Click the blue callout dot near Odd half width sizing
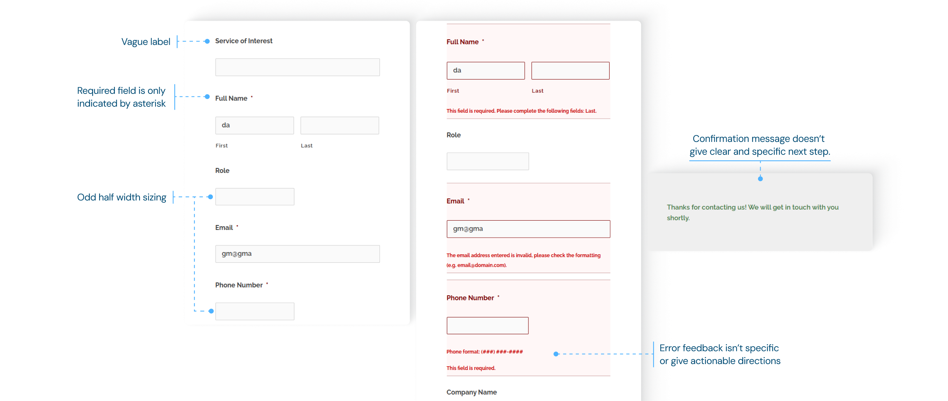948x401 pixels. 210,197
